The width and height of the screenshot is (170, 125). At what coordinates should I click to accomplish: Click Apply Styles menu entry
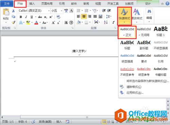click(135, 93)
